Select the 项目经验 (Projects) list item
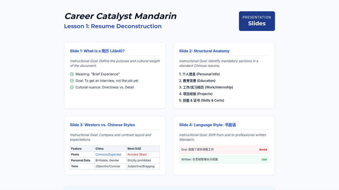The height and width of the screenshot is (190, 339). [196, 94]
